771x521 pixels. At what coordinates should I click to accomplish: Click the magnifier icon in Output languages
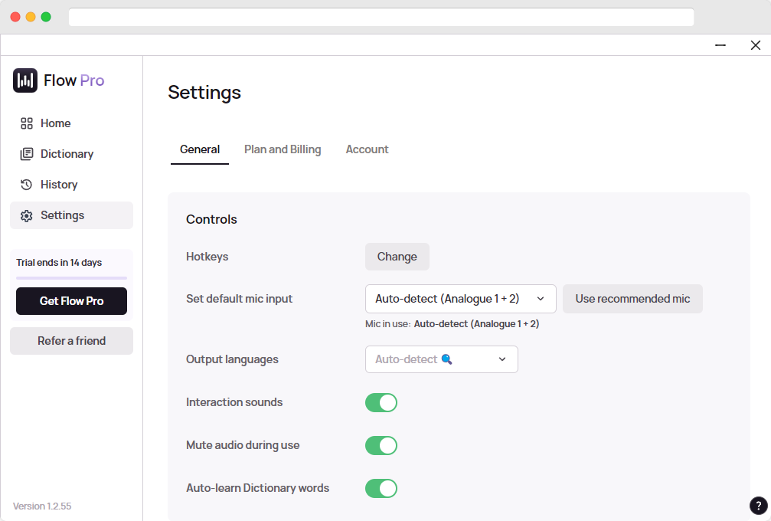pos(447,359)
